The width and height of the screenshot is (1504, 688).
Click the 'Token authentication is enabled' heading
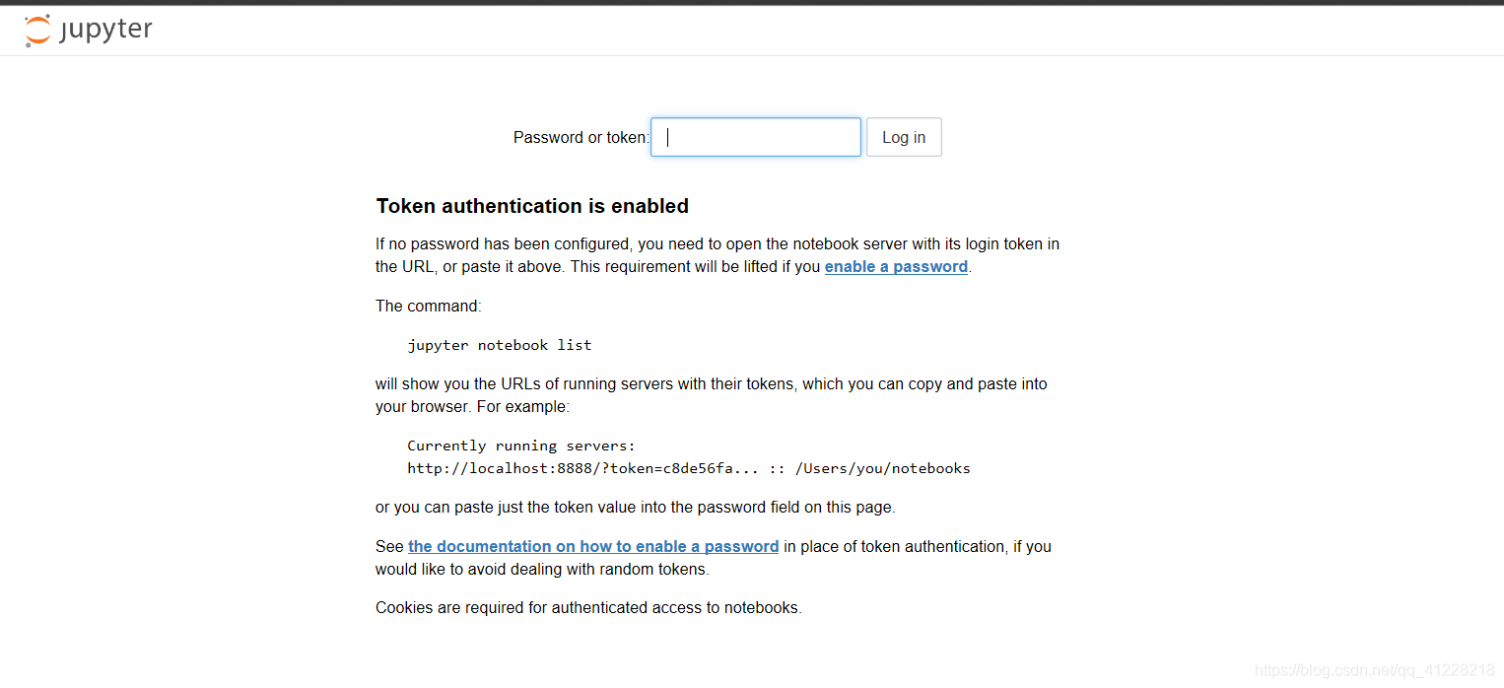pos(531,206)
